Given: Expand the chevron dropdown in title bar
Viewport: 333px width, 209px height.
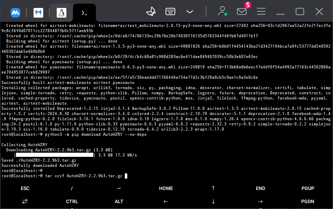Looking at the screenshot, I should click(189, 12).
